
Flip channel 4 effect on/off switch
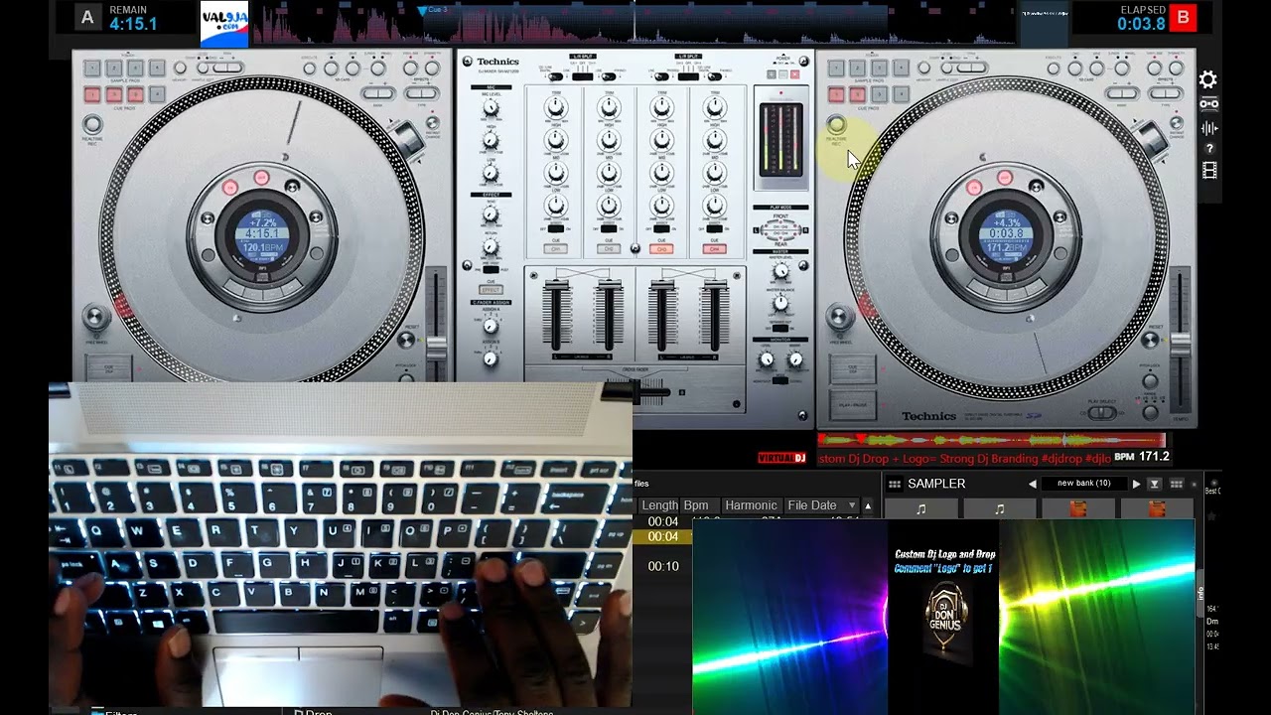click(x=714, y=229)
